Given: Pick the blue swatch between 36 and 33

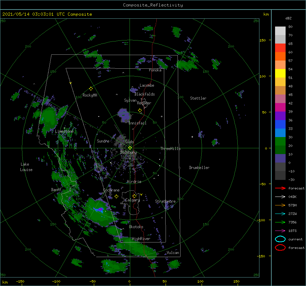Looking at the screenshot, I should (280, 124).
